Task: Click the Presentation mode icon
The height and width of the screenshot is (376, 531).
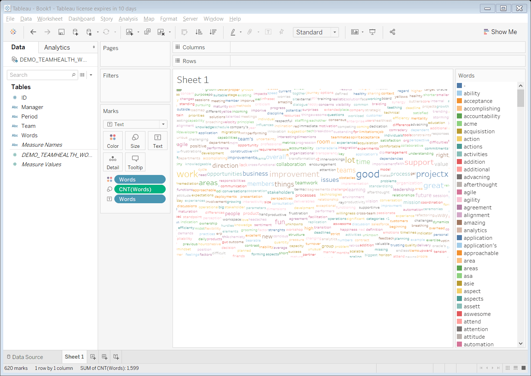Action: click(372, 32)
